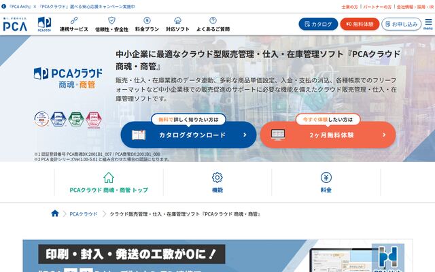Open 対応ソフト cloud icon
Image resolution: width=435 pixels, height=272 pixels.
pyautogui.click(x=177, y=20)
